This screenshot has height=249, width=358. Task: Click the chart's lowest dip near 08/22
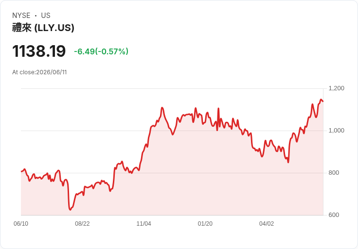[70, 209]
